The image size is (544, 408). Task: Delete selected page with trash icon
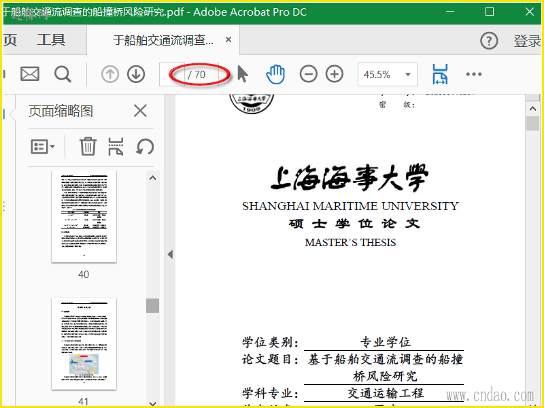88,146
